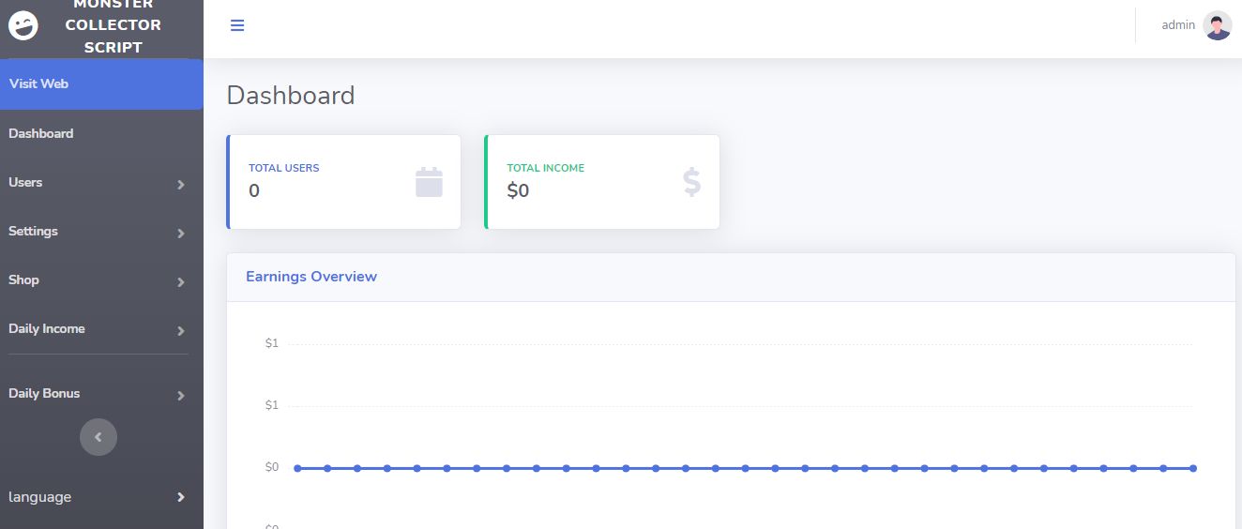Click the calendar icon in Total Users
This screenshot has height=529, width=1242.
point(429,182)
